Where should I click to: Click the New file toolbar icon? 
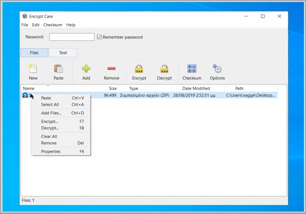(x=33, y=69)
